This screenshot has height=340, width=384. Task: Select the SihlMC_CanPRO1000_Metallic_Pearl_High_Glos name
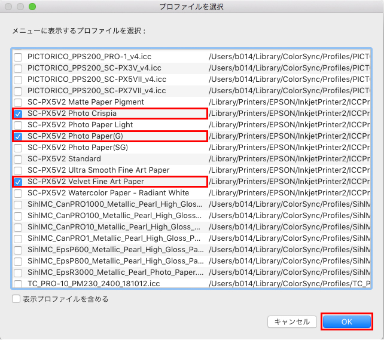[x=115, y=204]
